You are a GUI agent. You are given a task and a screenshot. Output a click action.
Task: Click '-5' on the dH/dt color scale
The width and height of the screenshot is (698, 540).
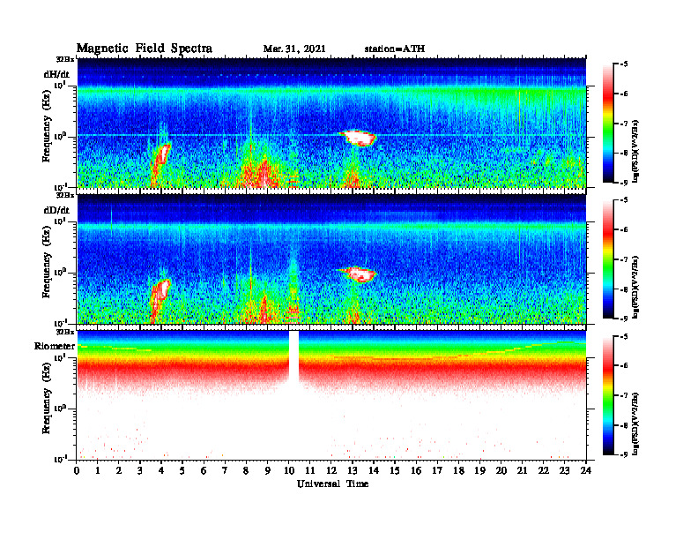(623, 64)
